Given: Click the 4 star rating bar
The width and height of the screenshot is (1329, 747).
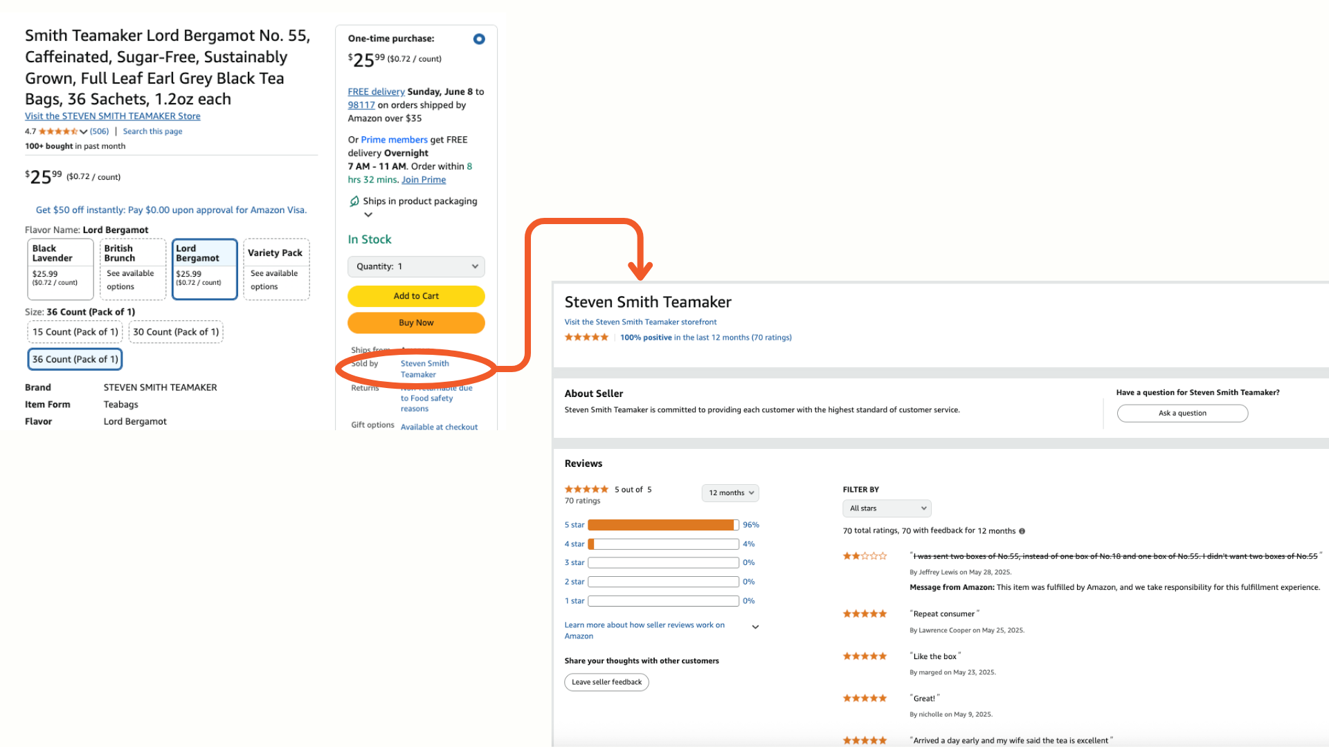Looking at the screenshot, I should point(663,544).
